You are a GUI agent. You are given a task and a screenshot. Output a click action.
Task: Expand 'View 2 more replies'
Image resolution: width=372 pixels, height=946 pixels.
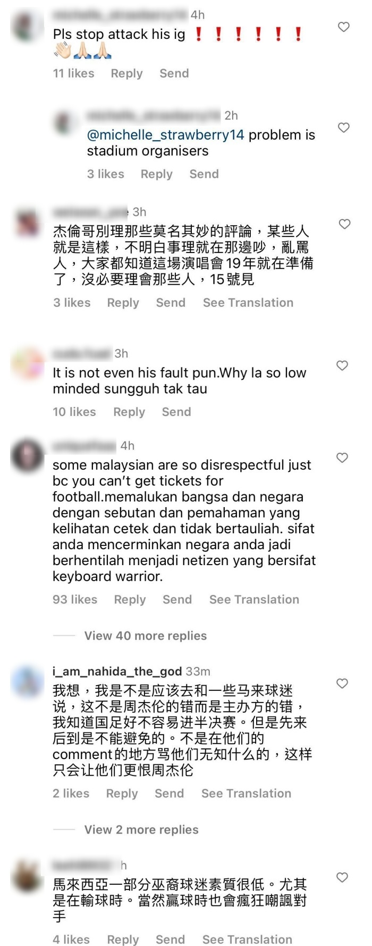pos(141,829)
